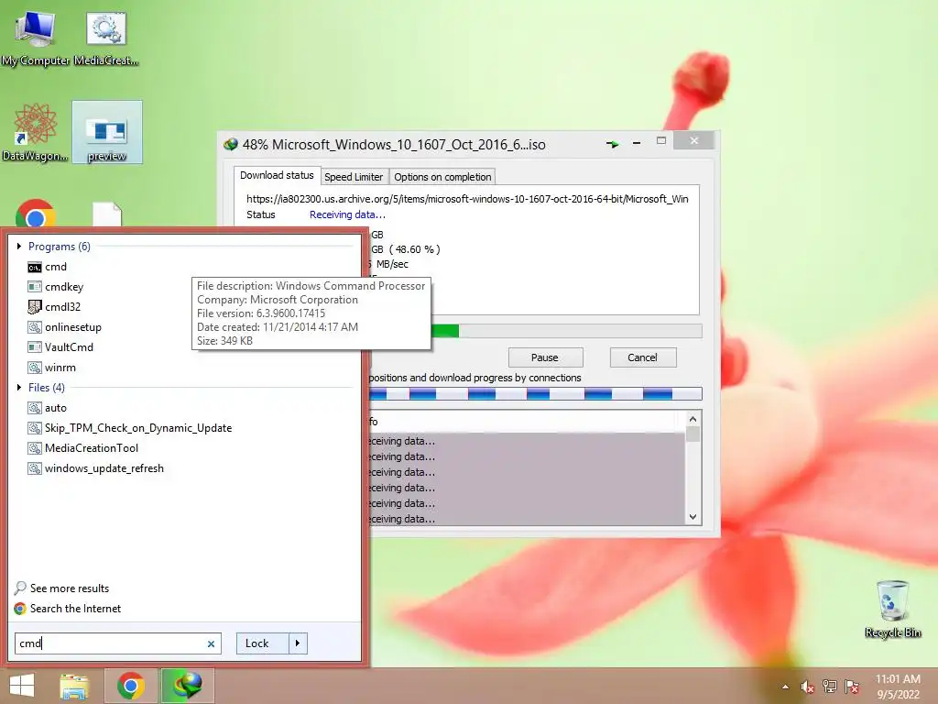Open the Lock options arrow menu

coord(298,643)
